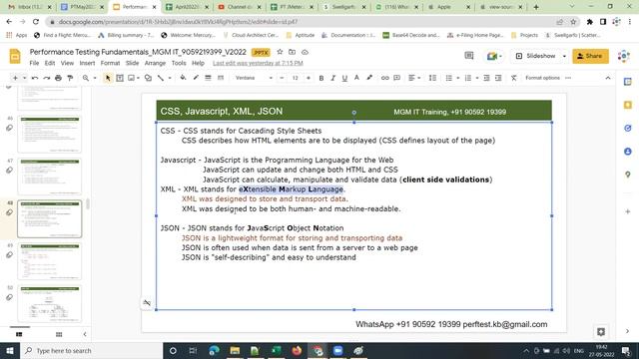The width and height of the screenshot is (639, 359).
Task: Open the Slide menu
Action: point(132,63)
